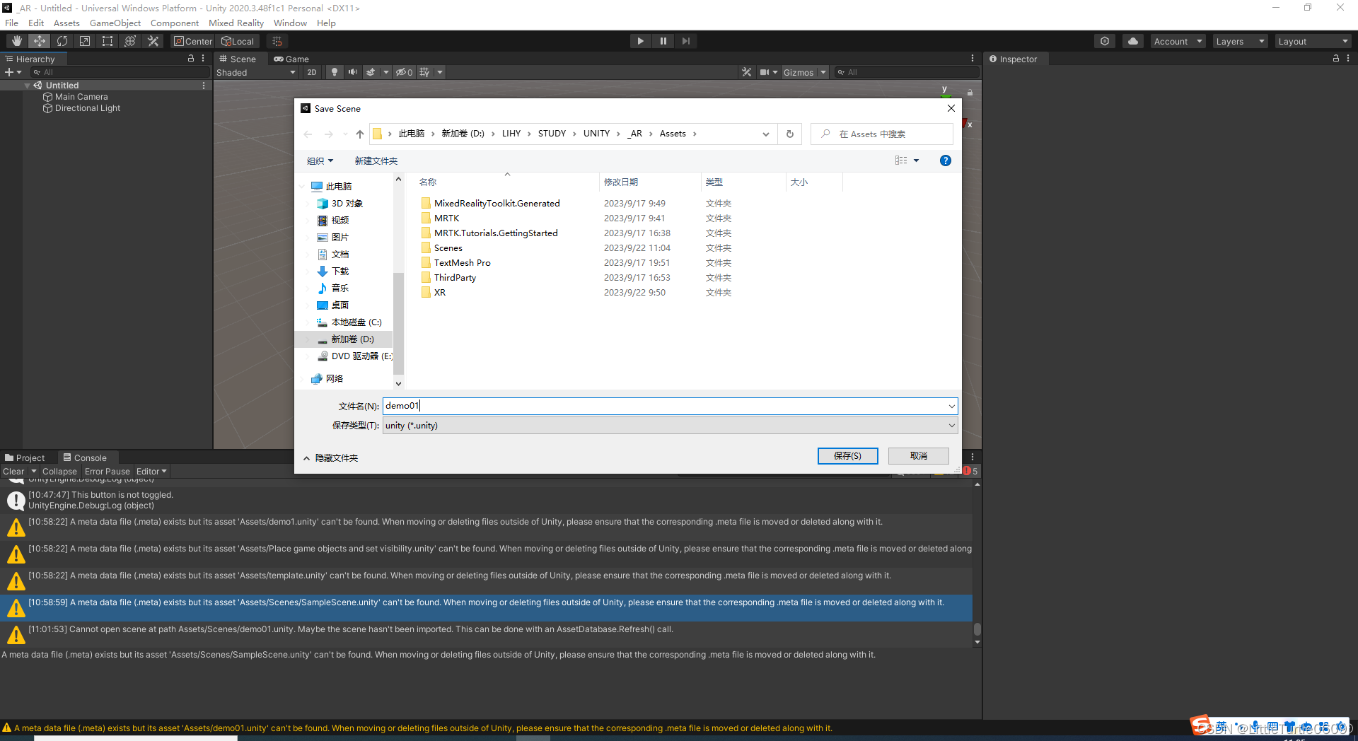Click the Save (保存) button
1358x741 pixels.
pos(847,456)
